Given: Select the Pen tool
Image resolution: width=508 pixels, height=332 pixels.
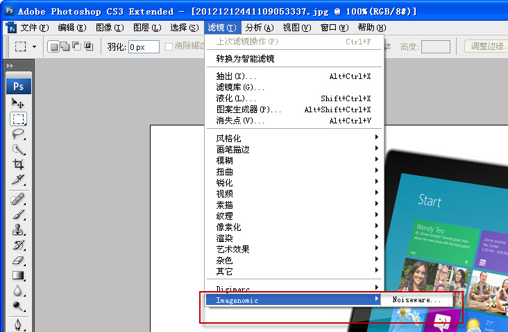Looking at the screenshot, I should tap(18, 324).
